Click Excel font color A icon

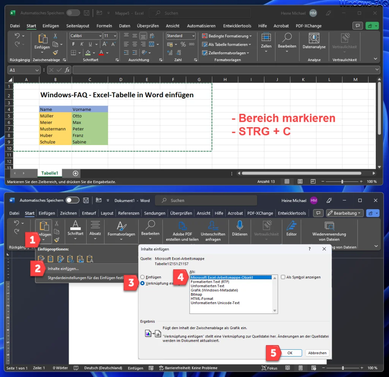coord(101,52)
